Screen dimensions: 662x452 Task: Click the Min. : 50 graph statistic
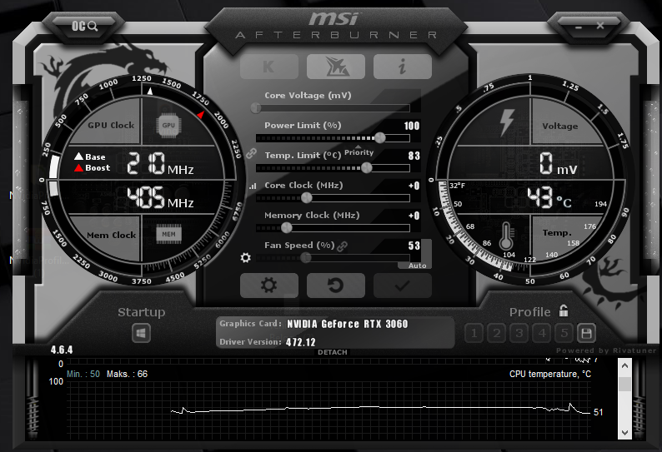coord(83,374)
